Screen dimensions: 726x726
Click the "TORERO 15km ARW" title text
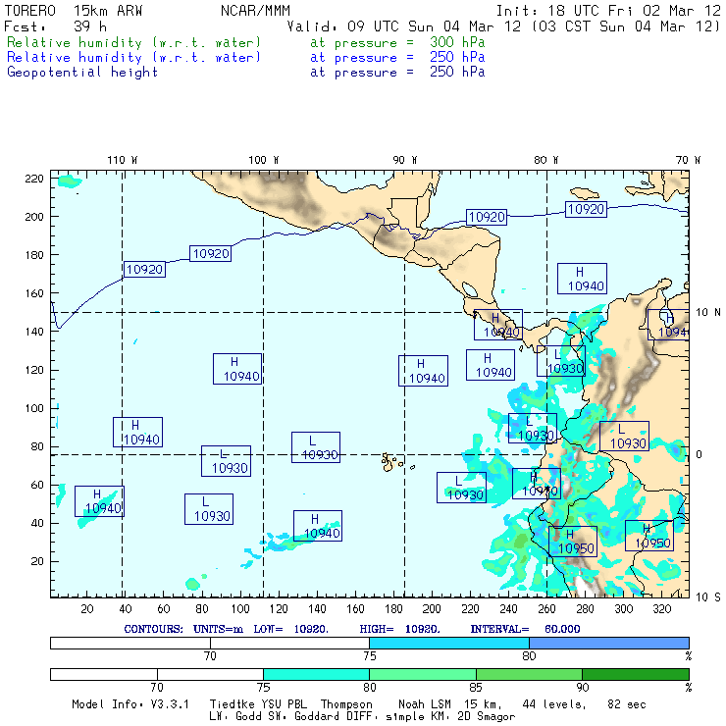(74, 10)
